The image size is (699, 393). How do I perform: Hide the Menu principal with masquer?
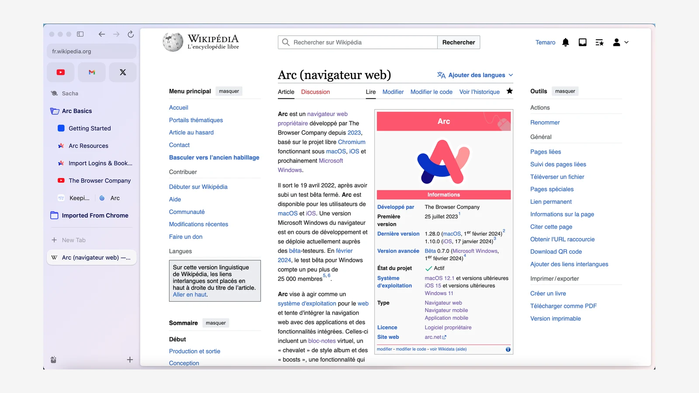(229, 91)
